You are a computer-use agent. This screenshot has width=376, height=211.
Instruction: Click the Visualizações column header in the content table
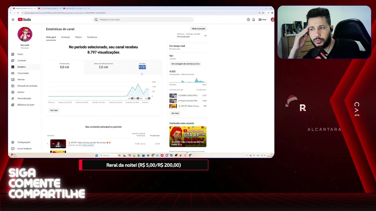tap(155, 136)
